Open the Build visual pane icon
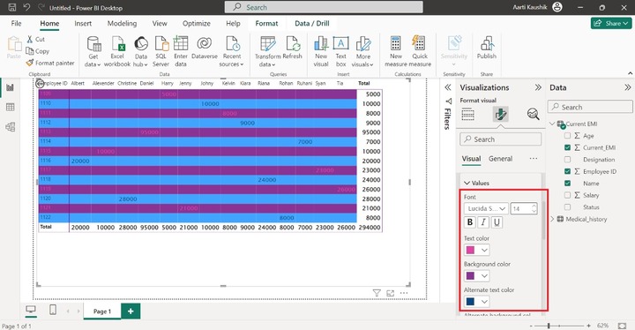This screenshot has width=635, height=330. pos(467,115)
